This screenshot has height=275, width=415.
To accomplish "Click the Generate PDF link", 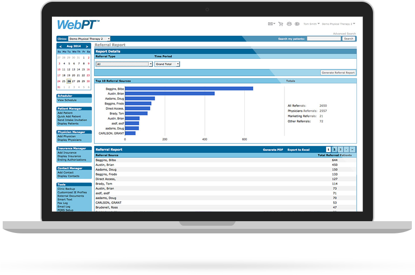I will (273, 150).
